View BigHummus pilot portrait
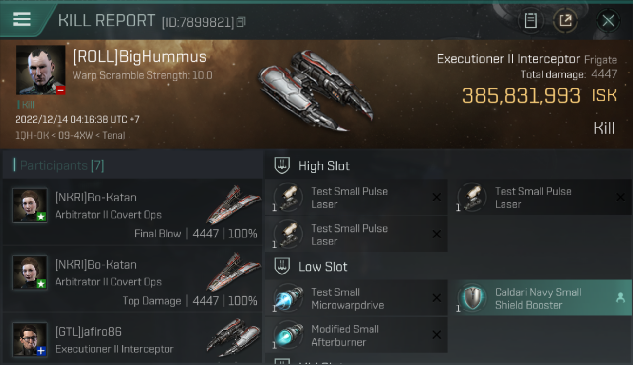 click(40, 70)
